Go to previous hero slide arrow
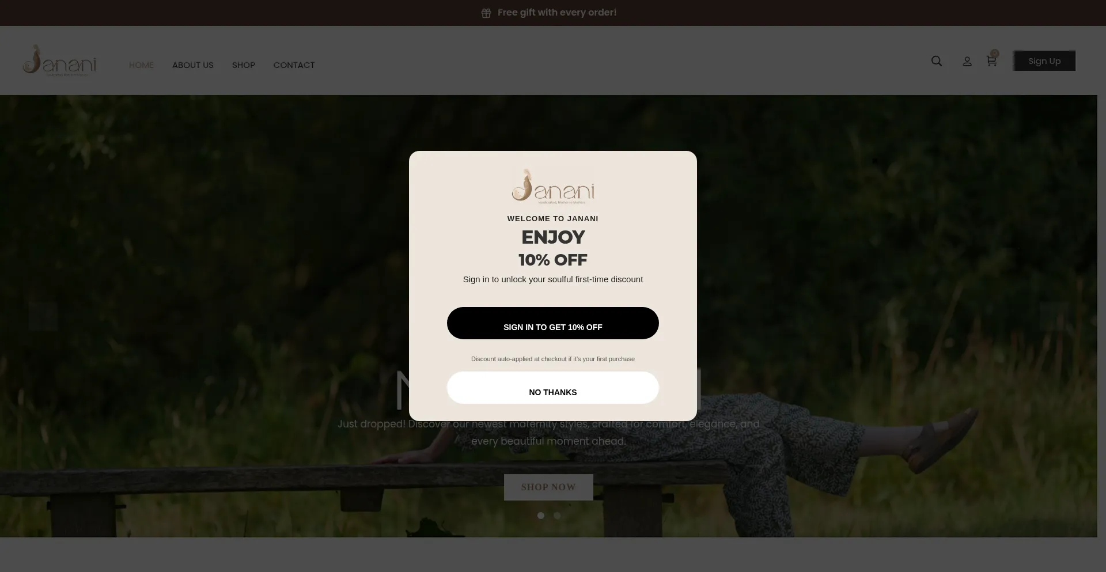The height and width of the screenshot is (572, 1106). [43, 316]
